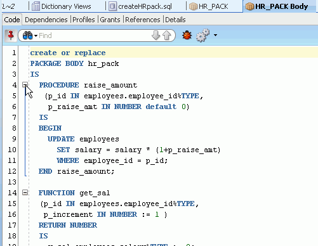Click the createHRpack.sql file icon

[113, 6]
